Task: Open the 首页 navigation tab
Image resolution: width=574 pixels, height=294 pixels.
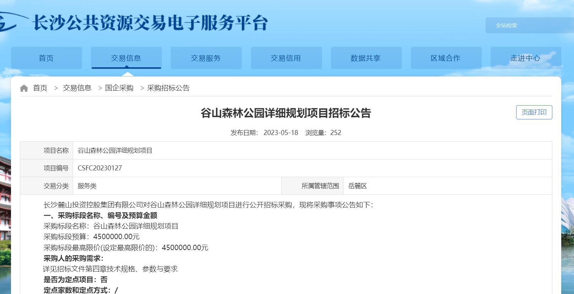Action: [46, 58]
